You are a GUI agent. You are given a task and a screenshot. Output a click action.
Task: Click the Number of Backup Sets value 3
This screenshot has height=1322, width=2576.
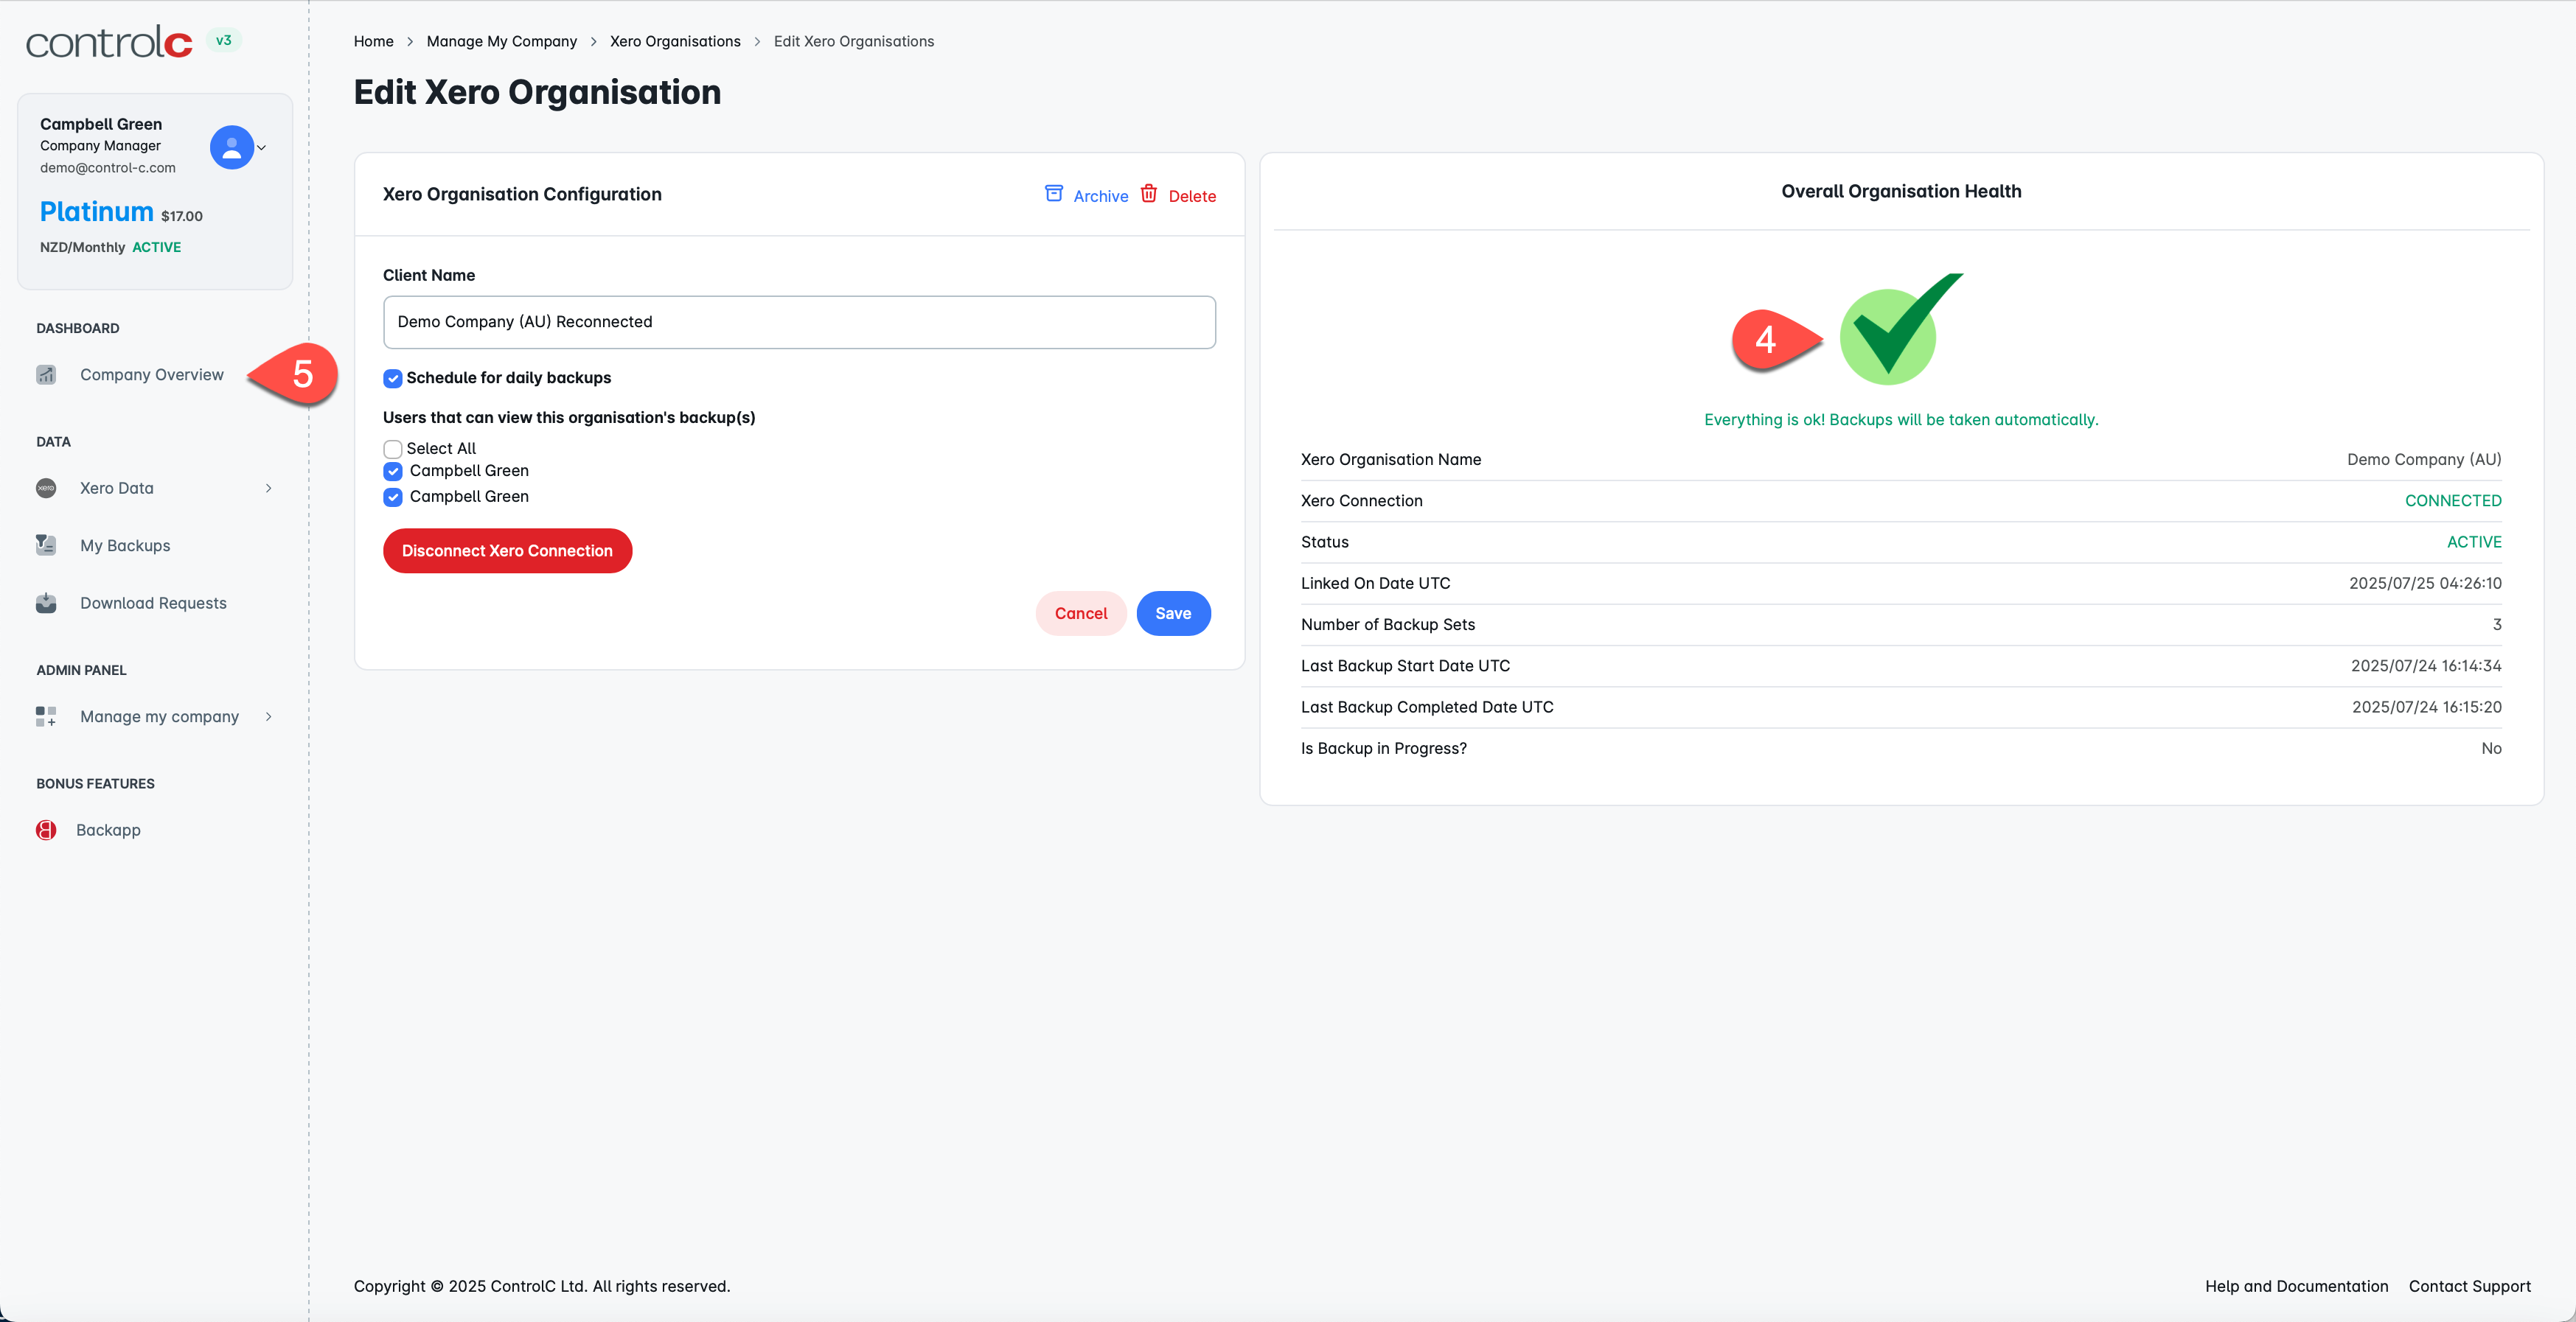[2497, 625]
